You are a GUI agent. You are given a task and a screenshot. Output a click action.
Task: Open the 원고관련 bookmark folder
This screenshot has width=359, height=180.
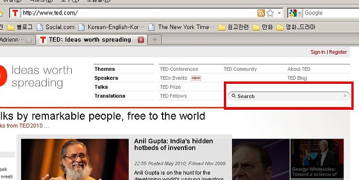click(233, 27)
